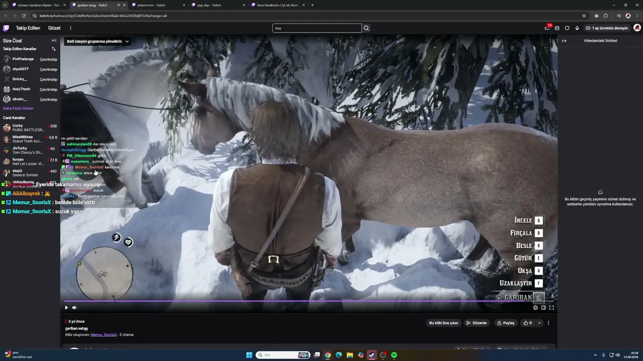Open forsen's Hell Let Loose channel

pyautogui.click(x=30, y=161)
